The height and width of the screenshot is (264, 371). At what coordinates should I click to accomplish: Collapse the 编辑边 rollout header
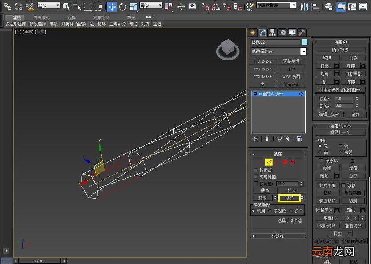point(340,42)
